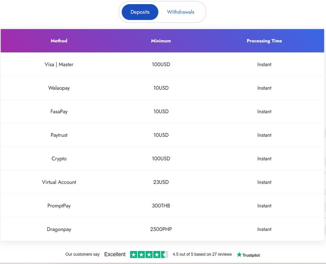Select the Deposits tab
Image resolution: width=326 pixels, height=264 pixels.
[140, 12]
